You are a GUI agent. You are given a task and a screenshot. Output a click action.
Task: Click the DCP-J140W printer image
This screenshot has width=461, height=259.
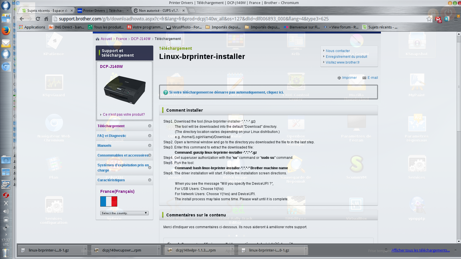pyautogui.click(x=124, y=90)
